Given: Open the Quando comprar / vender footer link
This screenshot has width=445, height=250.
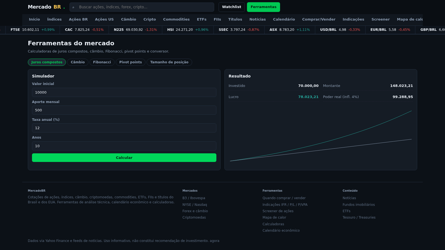Looking at the screenshot, I should tap(284, 198).
